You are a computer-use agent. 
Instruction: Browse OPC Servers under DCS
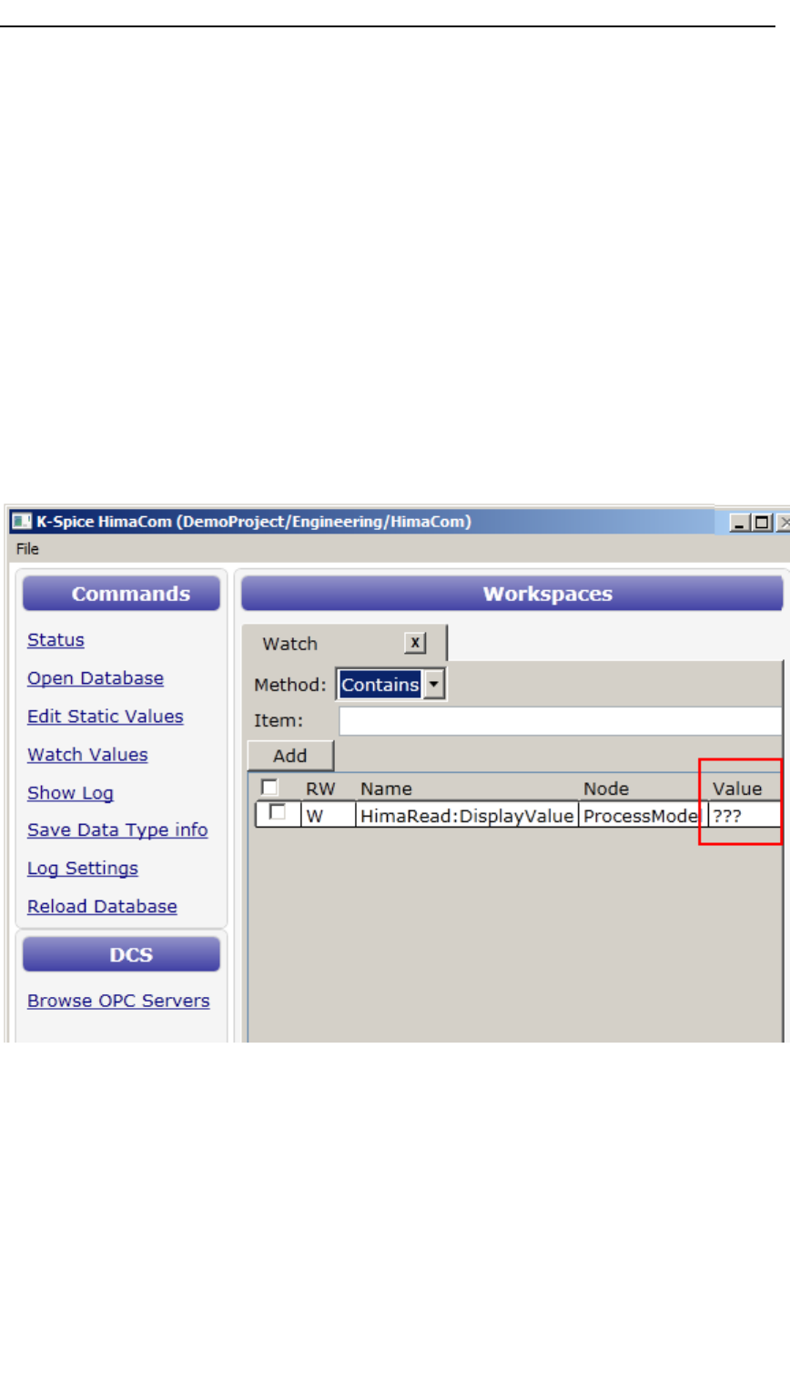118,1001
